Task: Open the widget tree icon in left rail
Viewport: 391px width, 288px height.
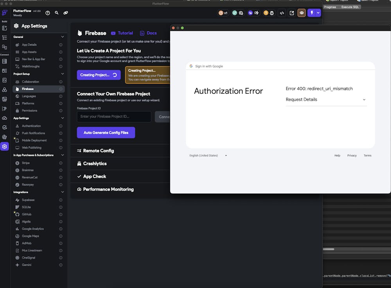Action: (x=5, y=38)
